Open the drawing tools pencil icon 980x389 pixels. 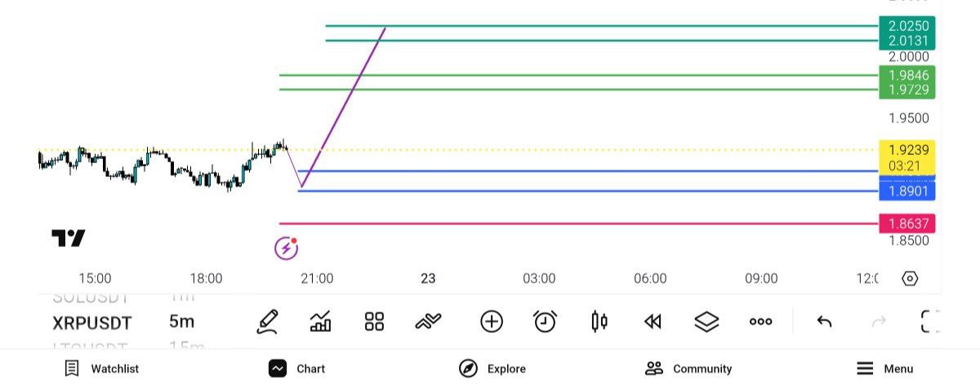point(267,322)
